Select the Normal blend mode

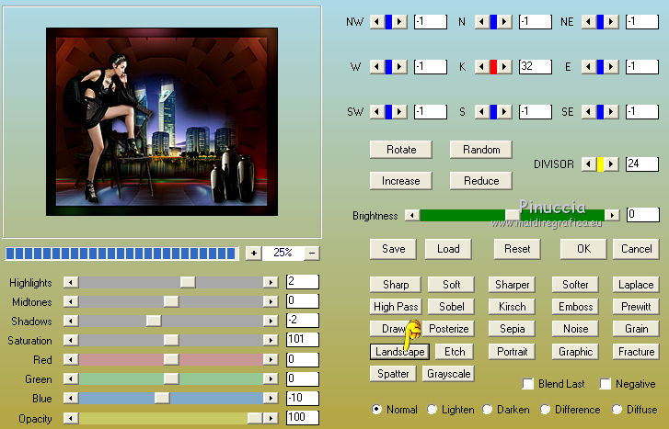376,410
